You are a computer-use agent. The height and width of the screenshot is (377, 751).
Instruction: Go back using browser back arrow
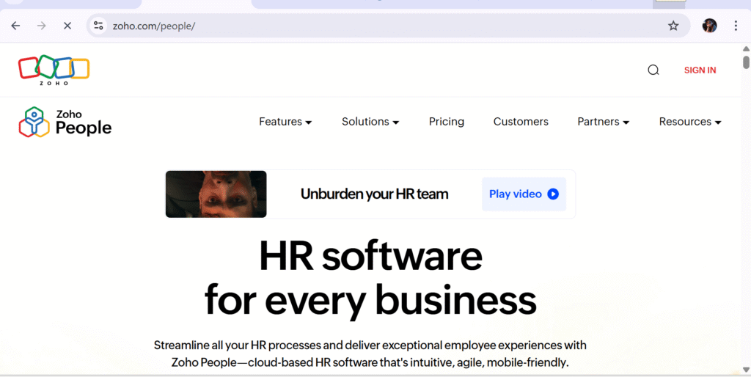16,26
